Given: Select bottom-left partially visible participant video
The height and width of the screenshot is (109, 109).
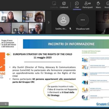Looking at the screenshot, I should pyautogui.click(x=5, y=28).
